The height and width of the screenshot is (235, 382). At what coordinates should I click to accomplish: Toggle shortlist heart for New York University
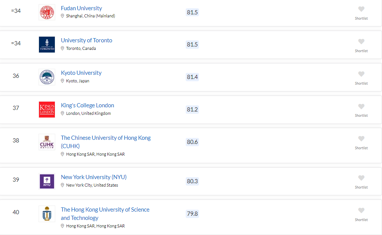(361, 178)
